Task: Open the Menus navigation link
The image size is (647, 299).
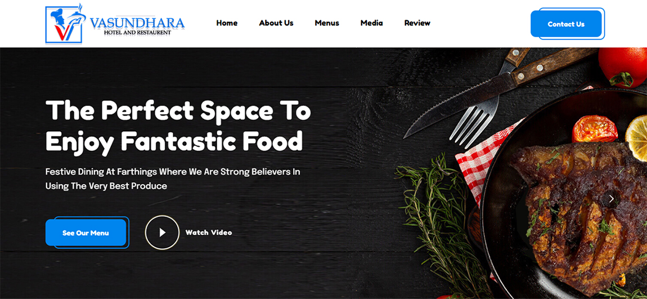Action: click(327, 23)
